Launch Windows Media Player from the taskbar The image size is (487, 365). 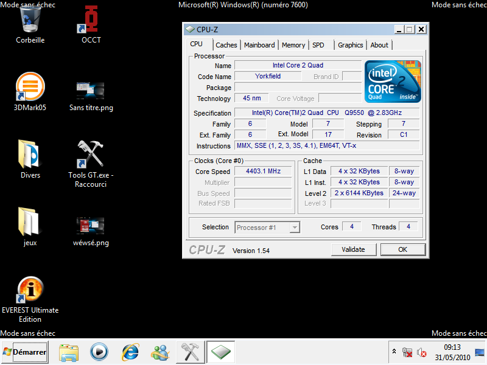(x=99, y=352)
